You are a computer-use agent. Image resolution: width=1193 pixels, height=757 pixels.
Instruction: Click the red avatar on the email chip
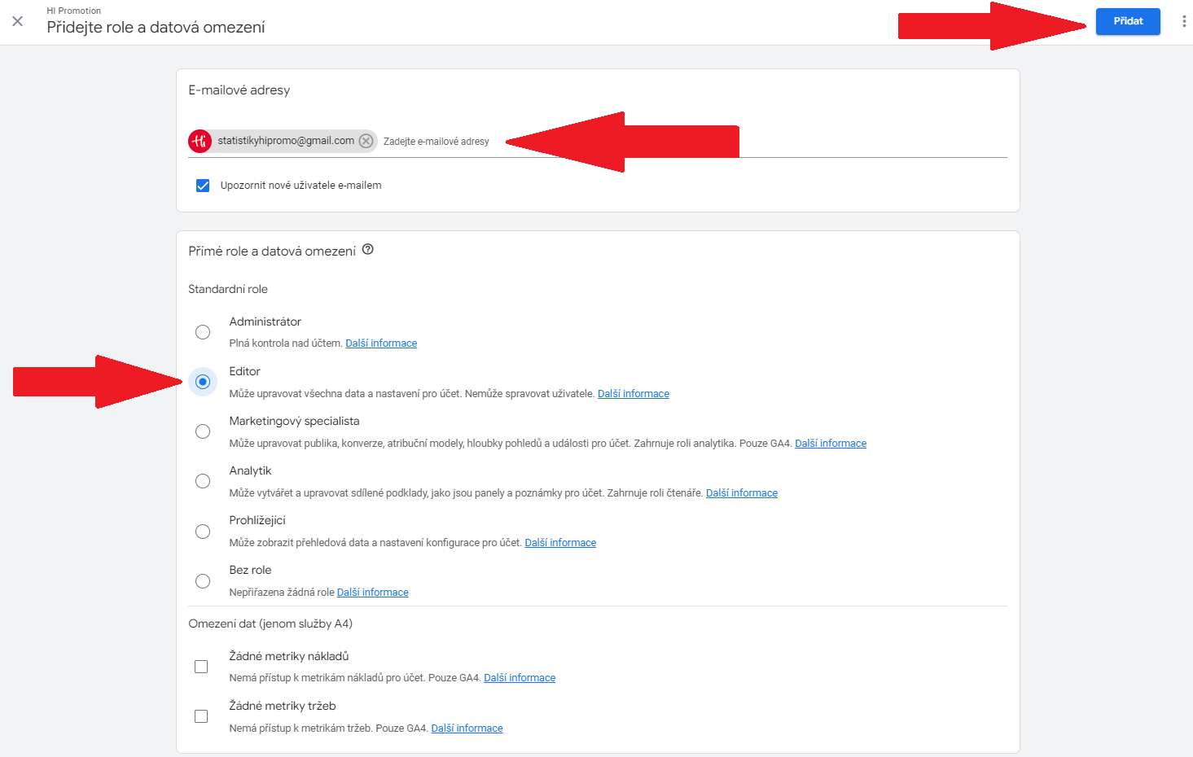coord(200,141)
